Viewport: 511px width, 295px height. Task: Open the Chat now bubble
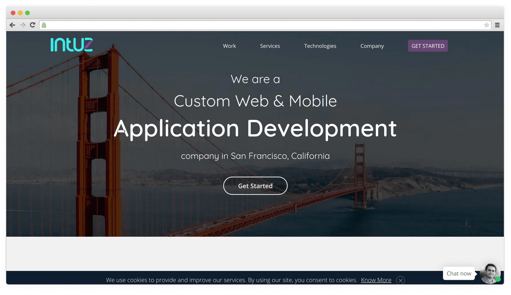(x=459, y=273)
